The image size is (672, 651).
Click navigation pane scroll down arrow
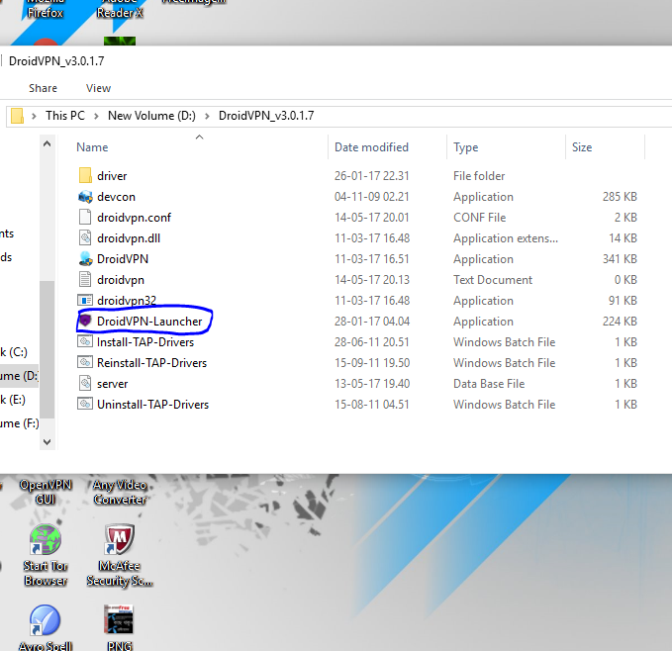click(48, 441)
